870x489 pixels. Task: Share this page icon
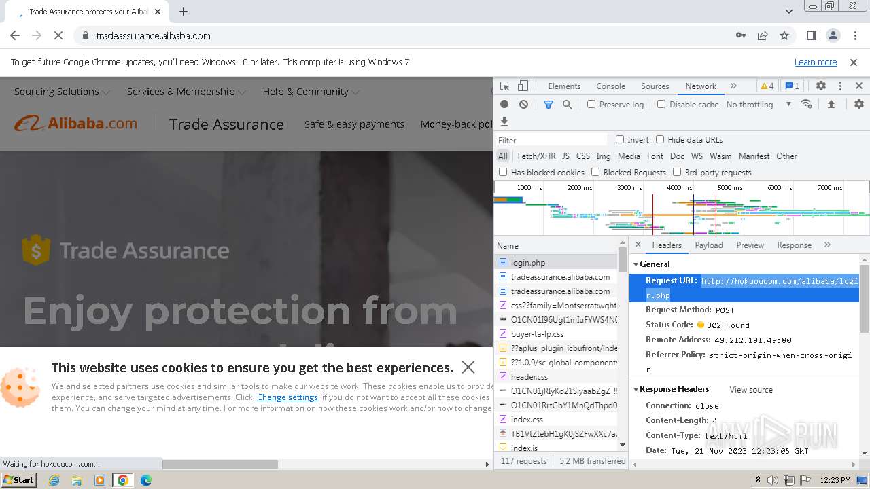click(x=763, y=35)
